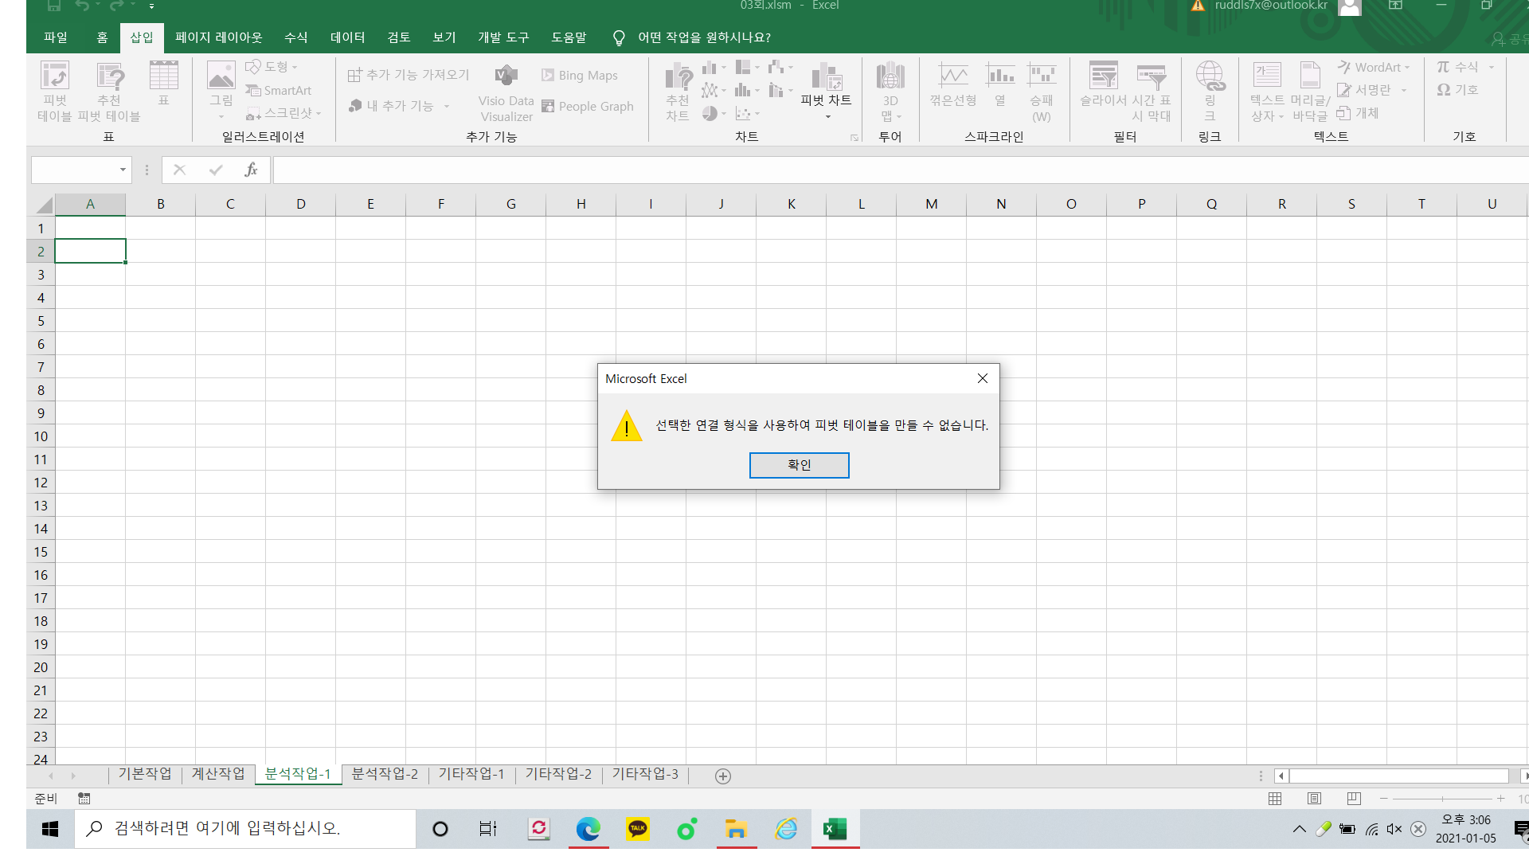Select Normal view button in status bar
The height and width of the screenshot is (860, 1529).
click(x=1275, y=798)
